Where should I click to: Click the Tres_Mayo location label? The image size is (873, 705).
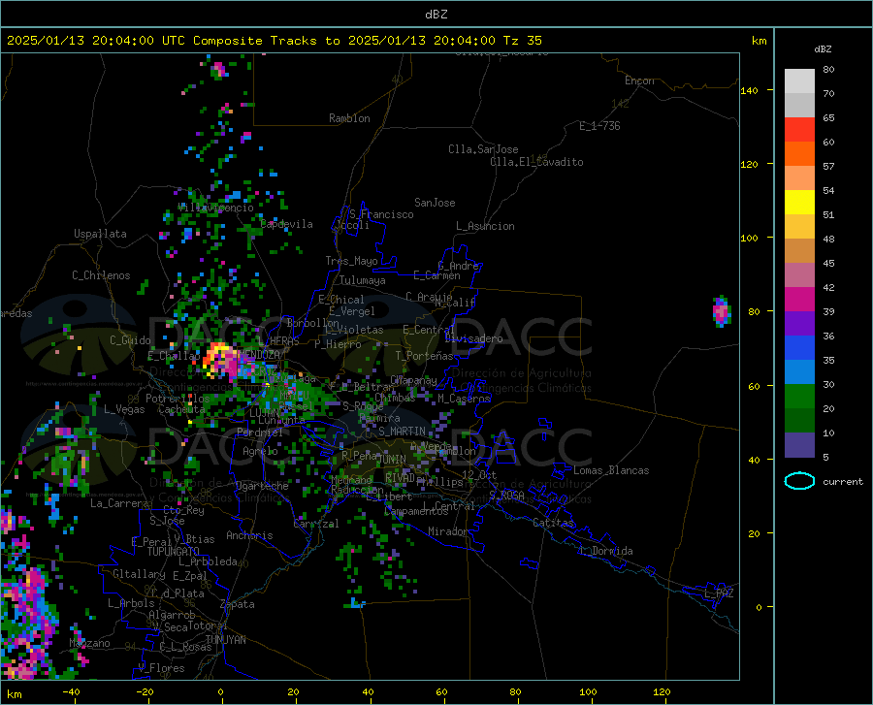click(351, 261)
